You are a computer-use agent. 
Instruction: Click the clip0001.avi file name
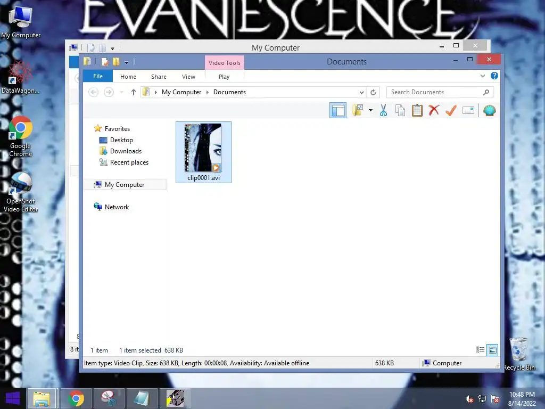pos(203,178)
